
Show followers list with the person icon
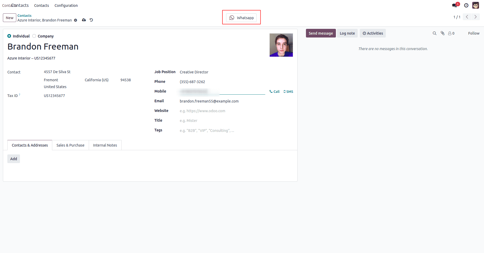450,33
